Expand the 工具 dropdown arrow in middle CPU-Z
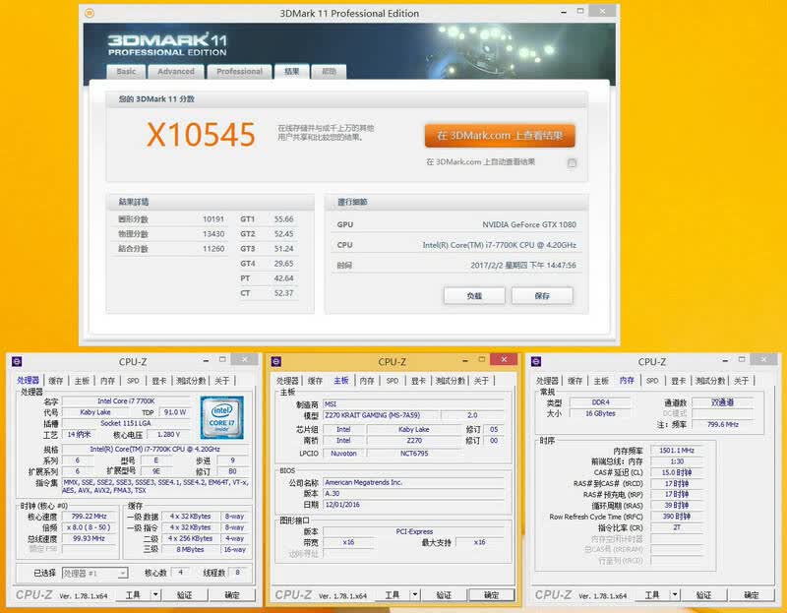Image resolution: width=787 pixels, height=613 pixels. coord(414,595)
